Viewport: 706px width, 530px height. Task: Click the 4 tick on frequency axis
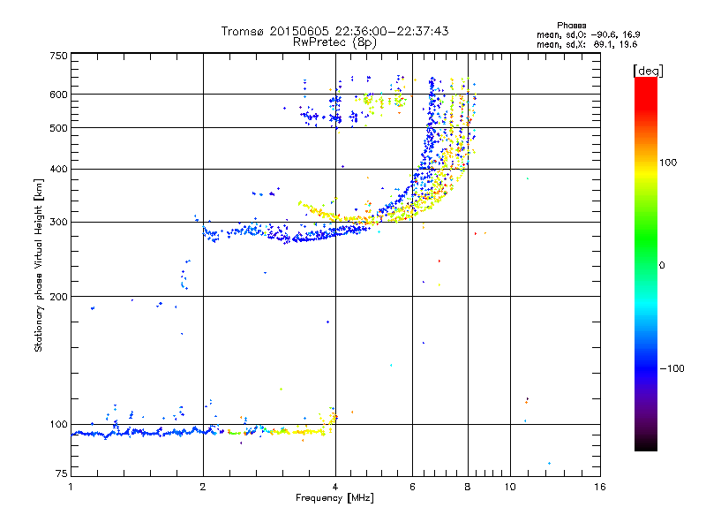coord(335,487)
